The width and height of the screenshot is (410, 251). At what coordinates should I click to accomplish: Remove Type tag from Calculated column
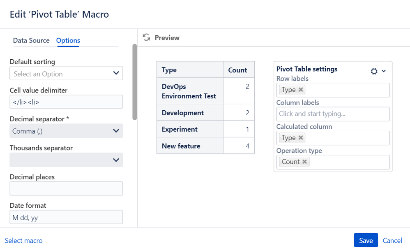coord(301,138)
